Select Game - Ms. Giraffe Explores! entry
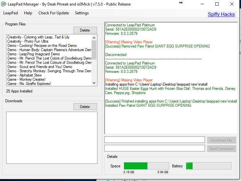The height and width of the screenshot is (181, 241). (29, 84)
